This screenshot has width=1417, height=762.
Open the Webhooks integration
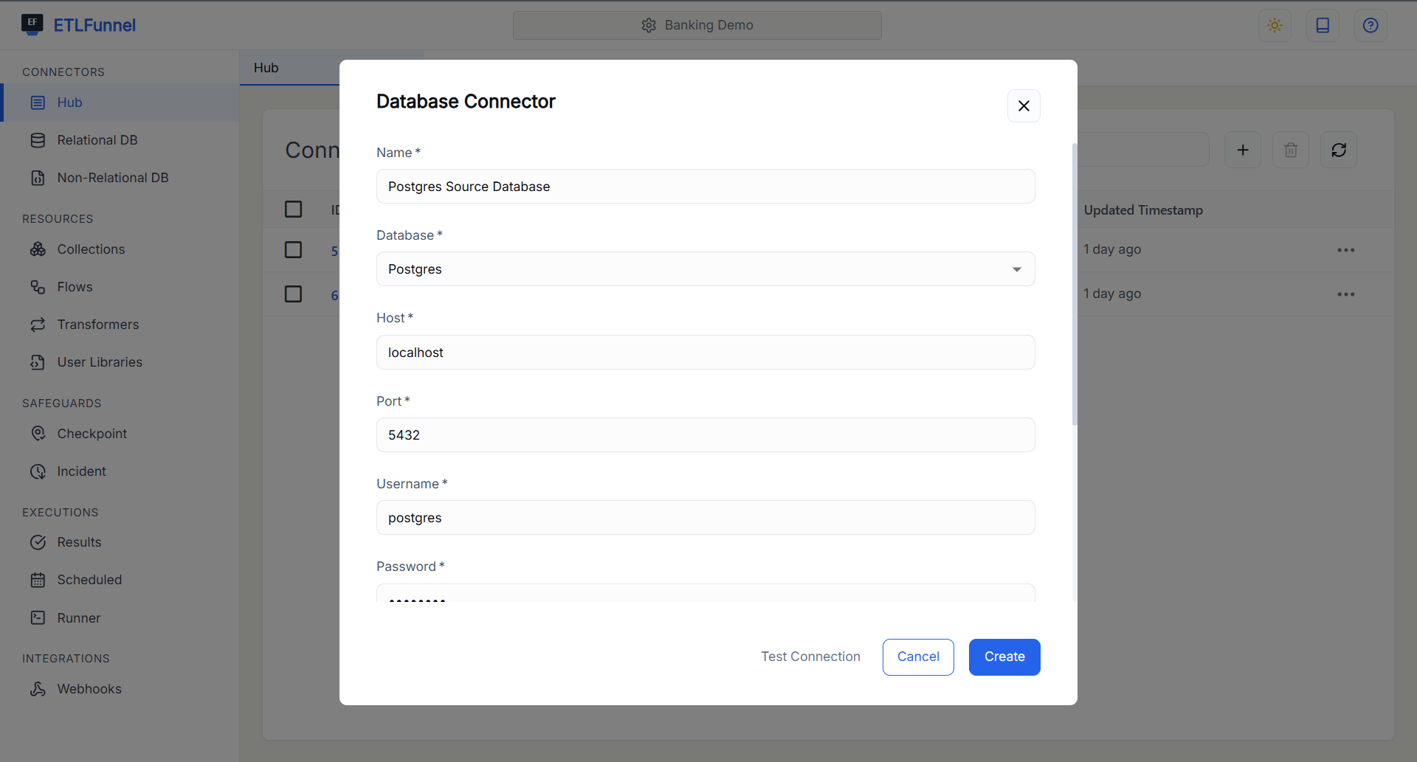point(89,689)
